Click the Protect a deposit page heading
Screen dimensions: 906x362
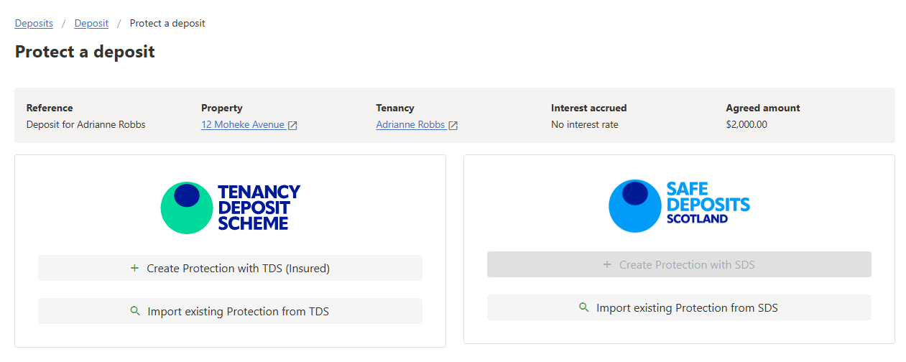click(x=85, y=52)
